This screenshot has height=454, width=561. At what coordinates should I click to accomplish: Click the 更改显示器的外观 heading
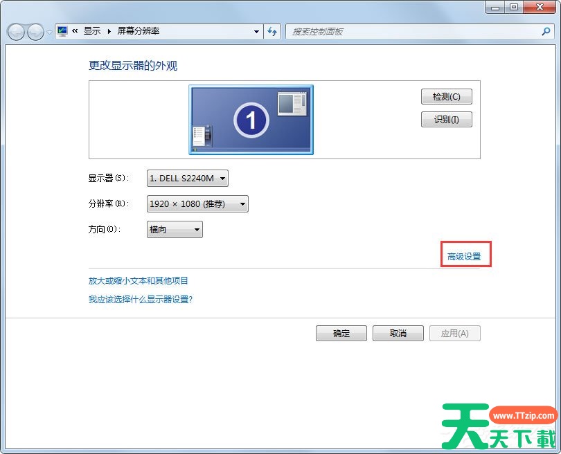(133, 66)
